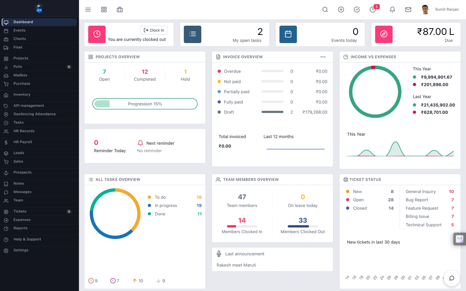Expand the HR Records sidebar menu
466x291 pixels.
(x=39, y=131)
